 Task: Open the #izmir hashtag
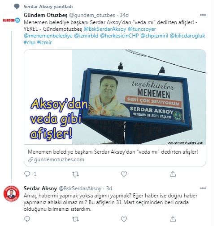[x=44, y=42]
